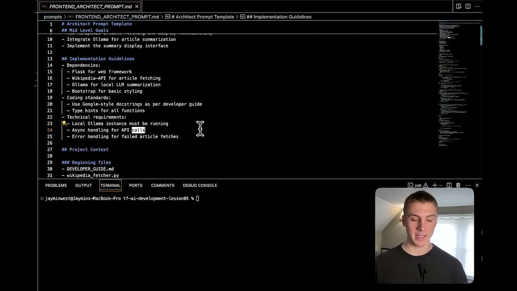
Task: Kill the terminal with trash icon
Action: 458,185
